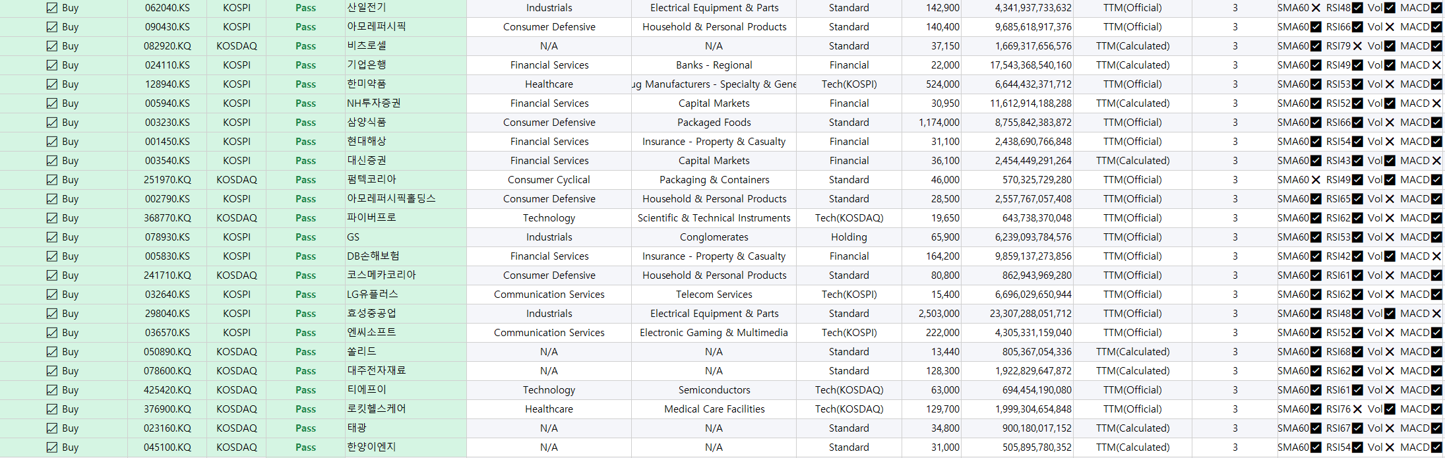
Task: Click the Vol cross mark in the 090430.KS row
Action: [1390, 27]
